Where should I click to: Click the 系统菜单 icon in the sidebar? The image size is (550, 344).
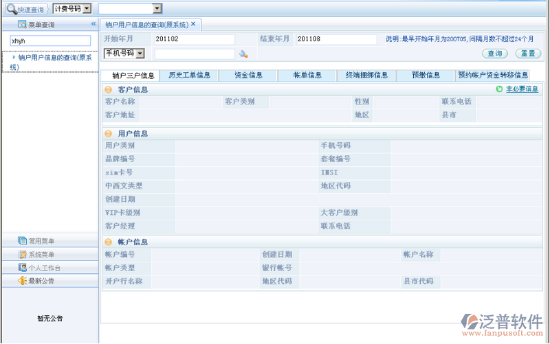pyautogui.click(x=23, y=254)
